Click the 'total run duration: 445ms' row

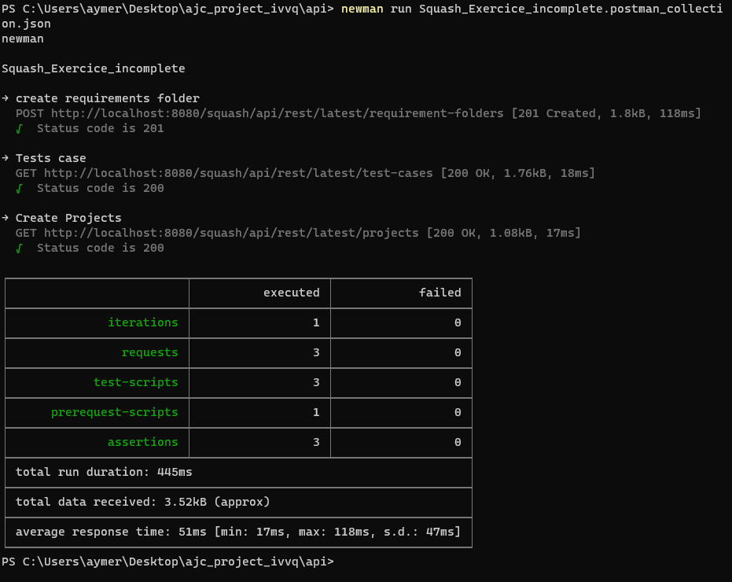tap(238, 472)
